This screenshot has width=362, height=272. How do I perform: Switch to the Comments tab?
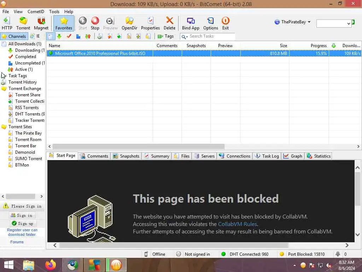[x=94, y=156]
